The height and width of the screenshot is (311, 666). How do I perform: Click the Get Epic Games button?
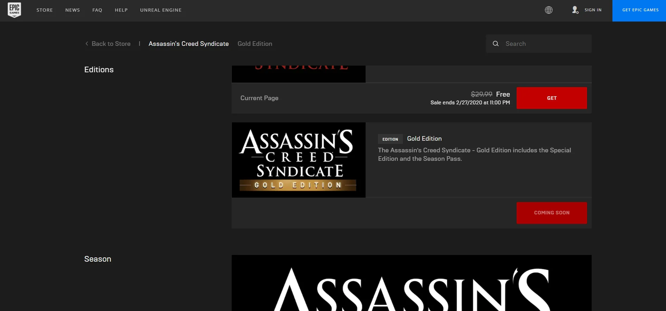[x=639, y=11]
